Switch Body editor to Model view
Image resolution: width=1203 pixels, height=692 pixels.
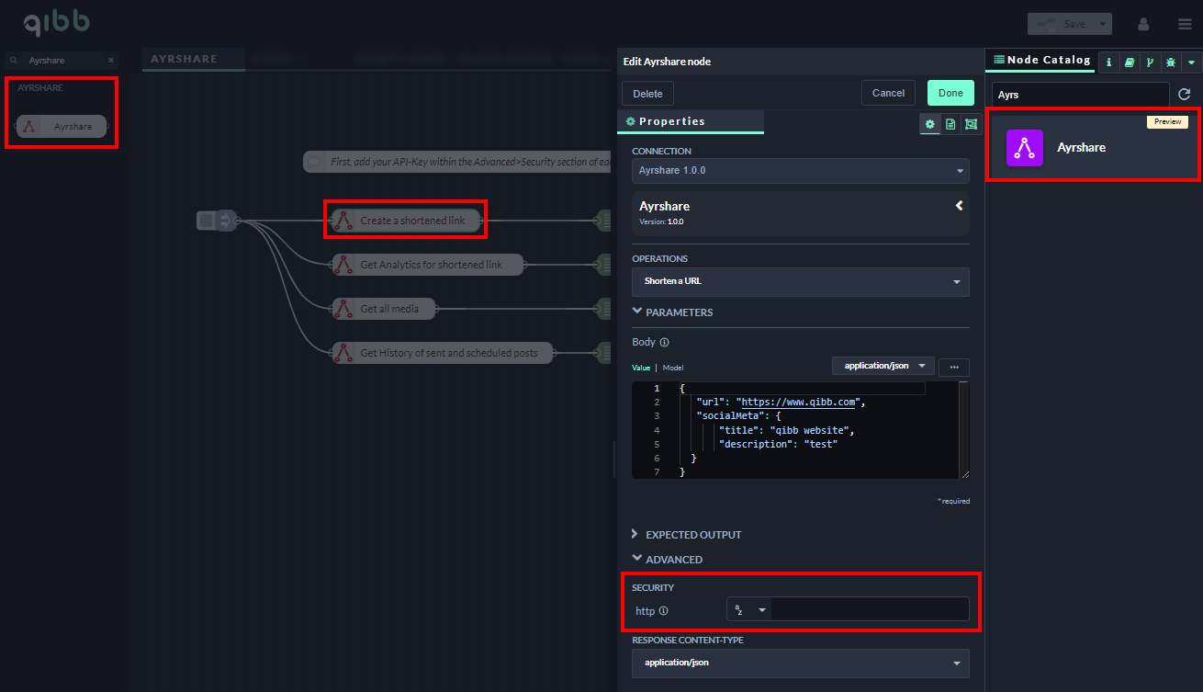(673, 368)
